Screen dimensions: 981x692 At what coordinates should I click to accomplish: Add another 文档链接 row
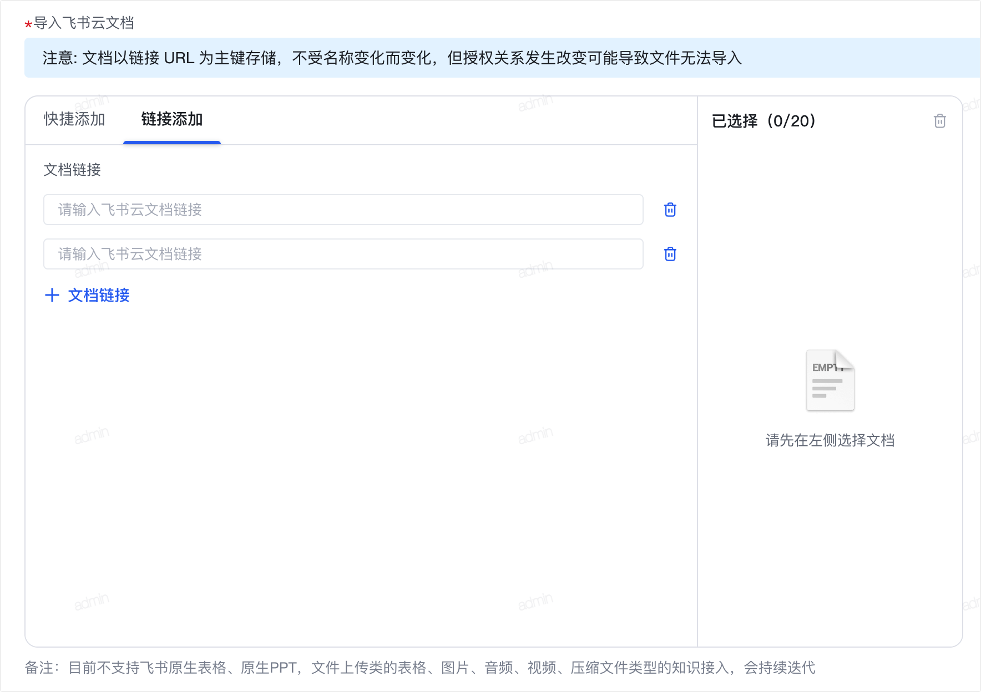(87, 295)
